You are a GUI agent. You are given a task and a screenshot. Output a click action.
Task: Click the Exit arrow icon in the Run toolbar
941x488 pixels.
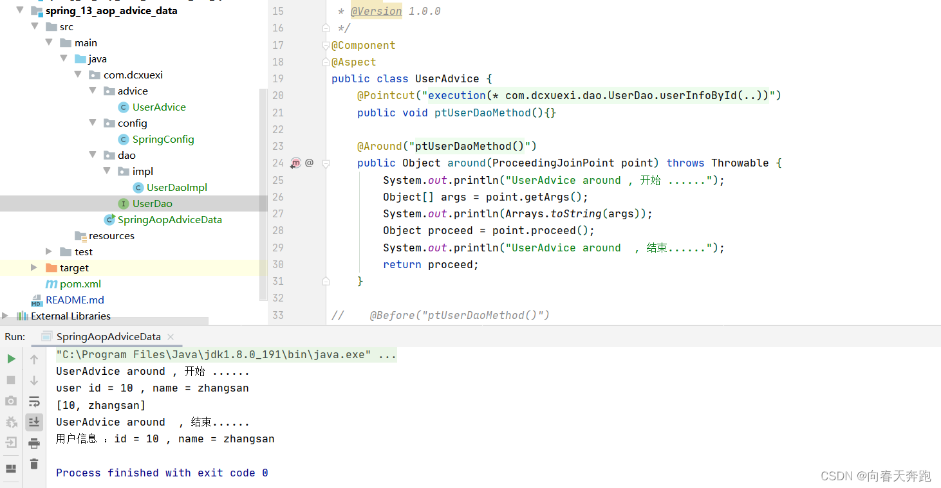click(x=11, y=442)
